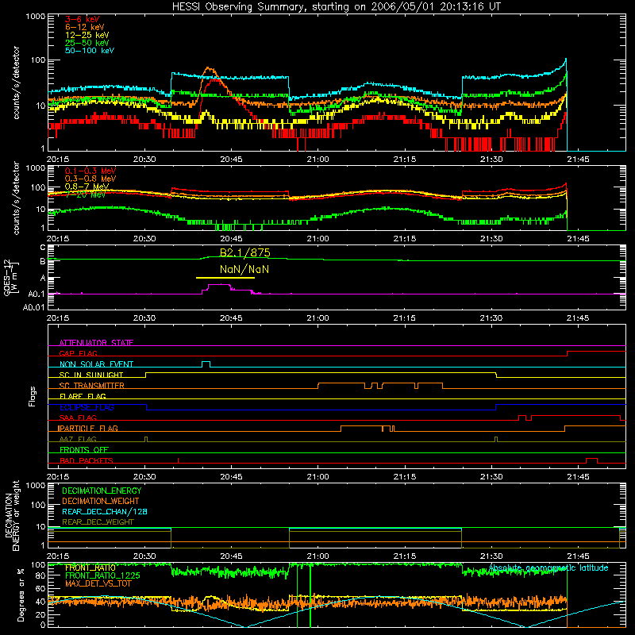The height and width of the screenshot is (635, 635).
Task: Click the GOES-12 axis title
Action: 10,277
